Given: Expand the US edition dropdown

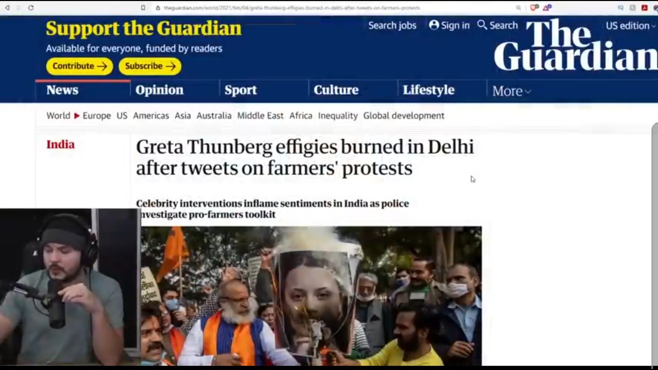Looking at the screenshot, I should click(x=631, y=26).
